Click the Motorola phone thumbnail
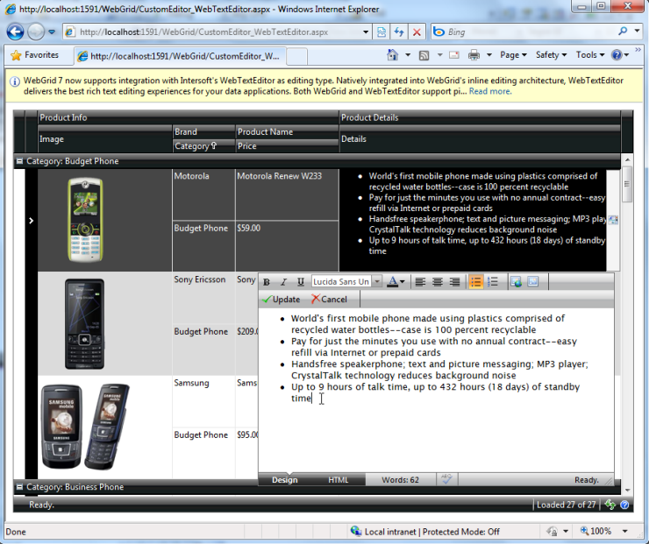Screen dimensions: 649x544 tap(85, 220)
